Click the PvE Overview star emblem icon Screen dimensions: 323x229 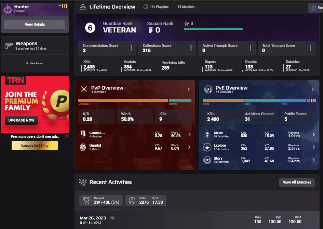[x=208, y=90]
